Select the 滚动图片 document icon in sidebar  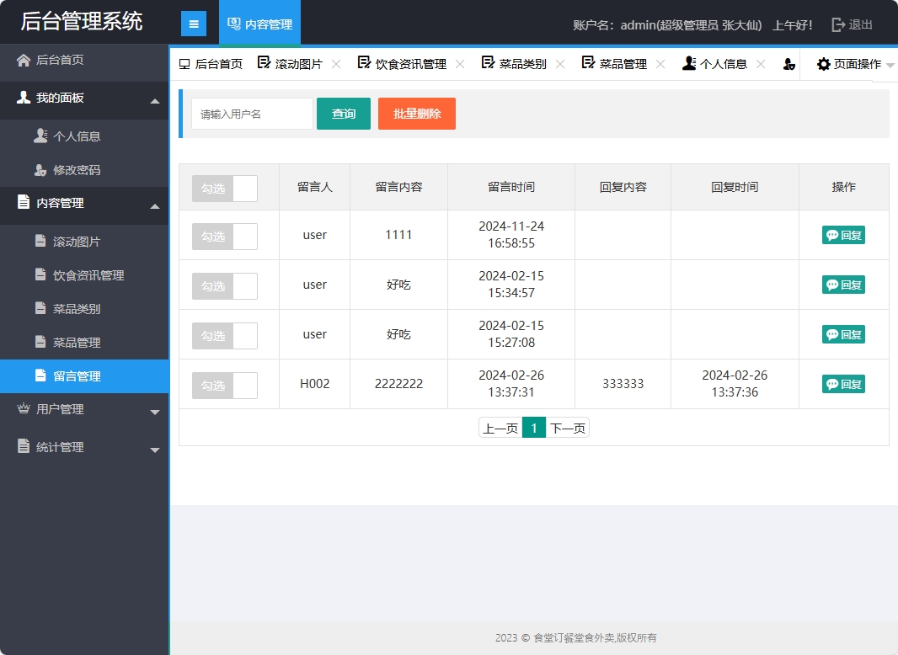40,241
